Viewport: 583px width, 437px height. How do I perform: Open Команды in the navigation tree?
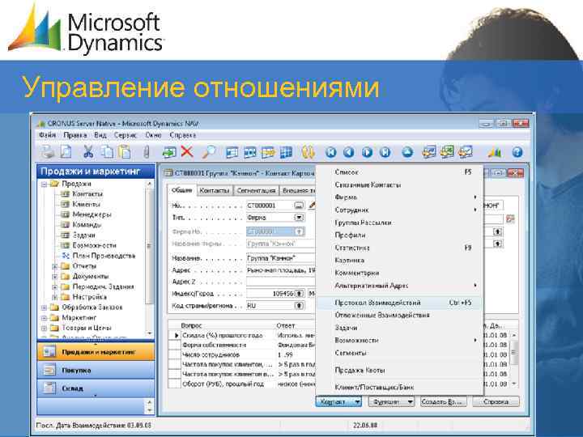tap(87, 225)
